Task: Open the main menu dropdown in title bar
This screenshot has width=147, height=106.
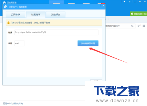Action: (x=130, y=2)
